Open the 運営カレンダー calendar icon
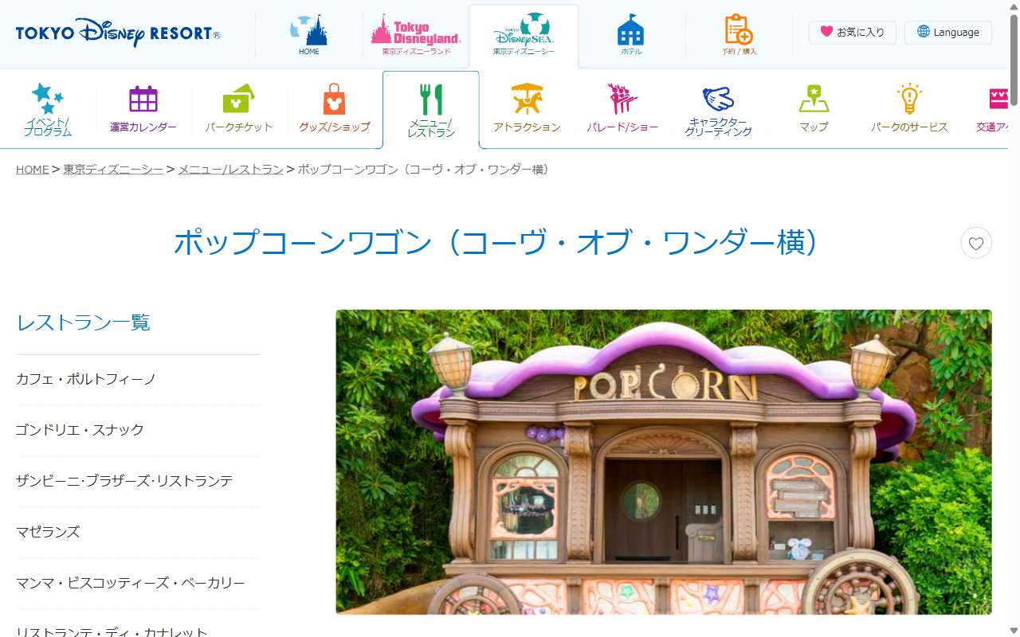Screen dimensions: 1020x637 [143, 109]
